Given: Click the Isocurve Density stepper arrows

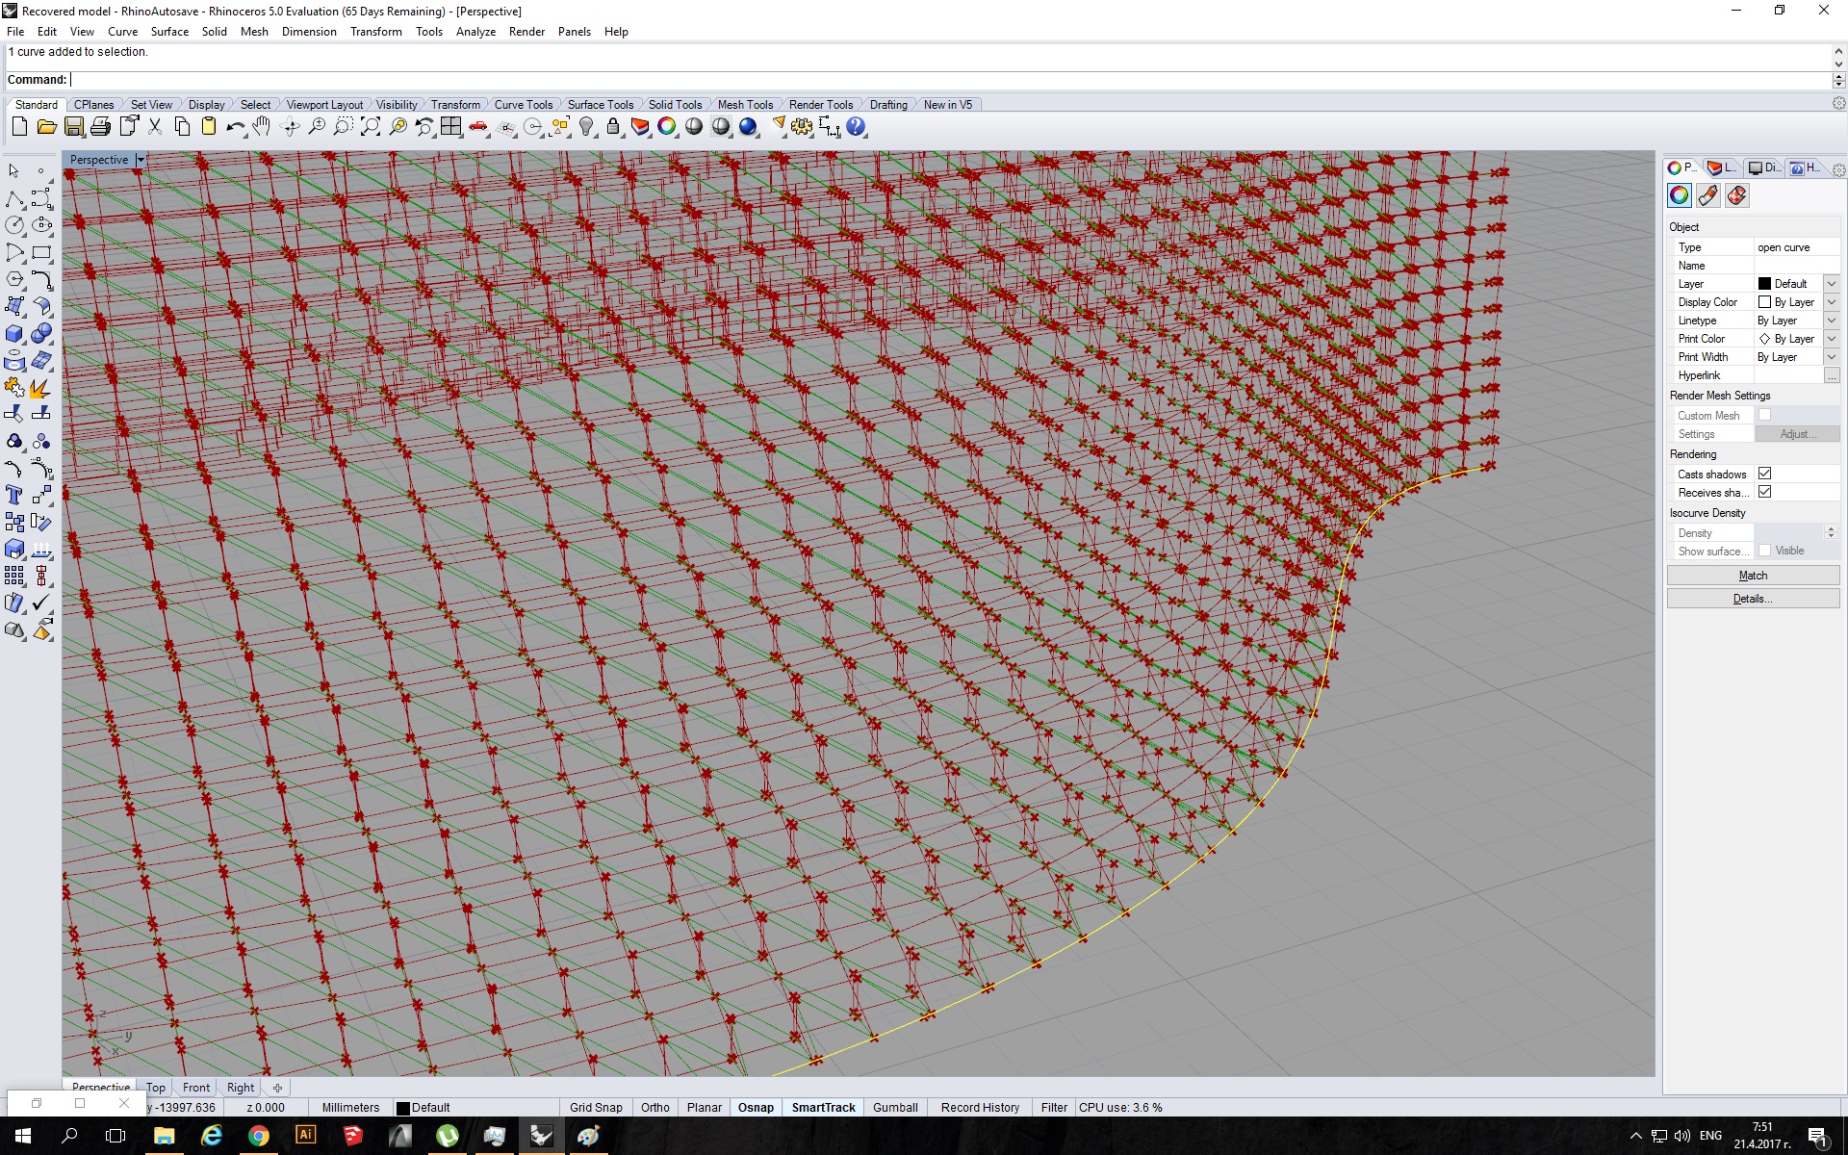Looking at the screenshot, I should pyautogui.click(x=1831, y=532).
